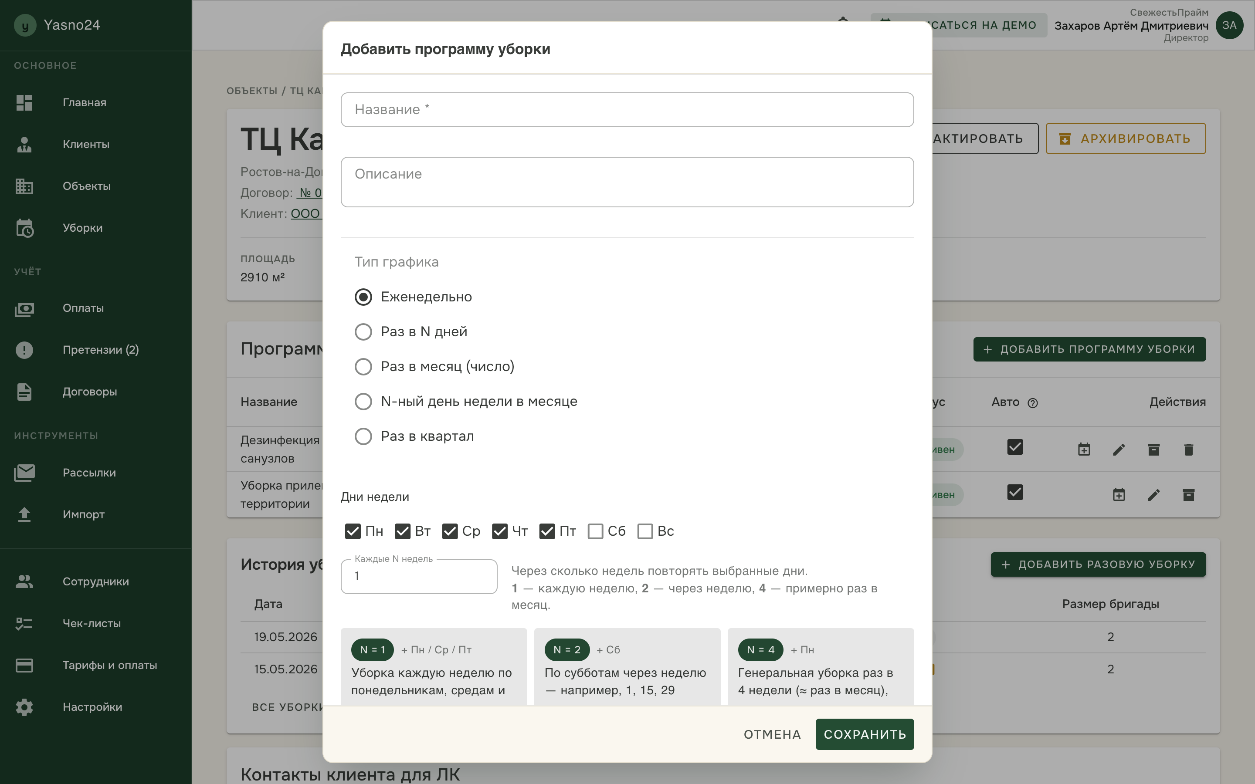This screenshot has width=1255, height=784.
Task: Toggle Авто checkbox for Уборка прилегающей территории
Action: (1015, 492)
